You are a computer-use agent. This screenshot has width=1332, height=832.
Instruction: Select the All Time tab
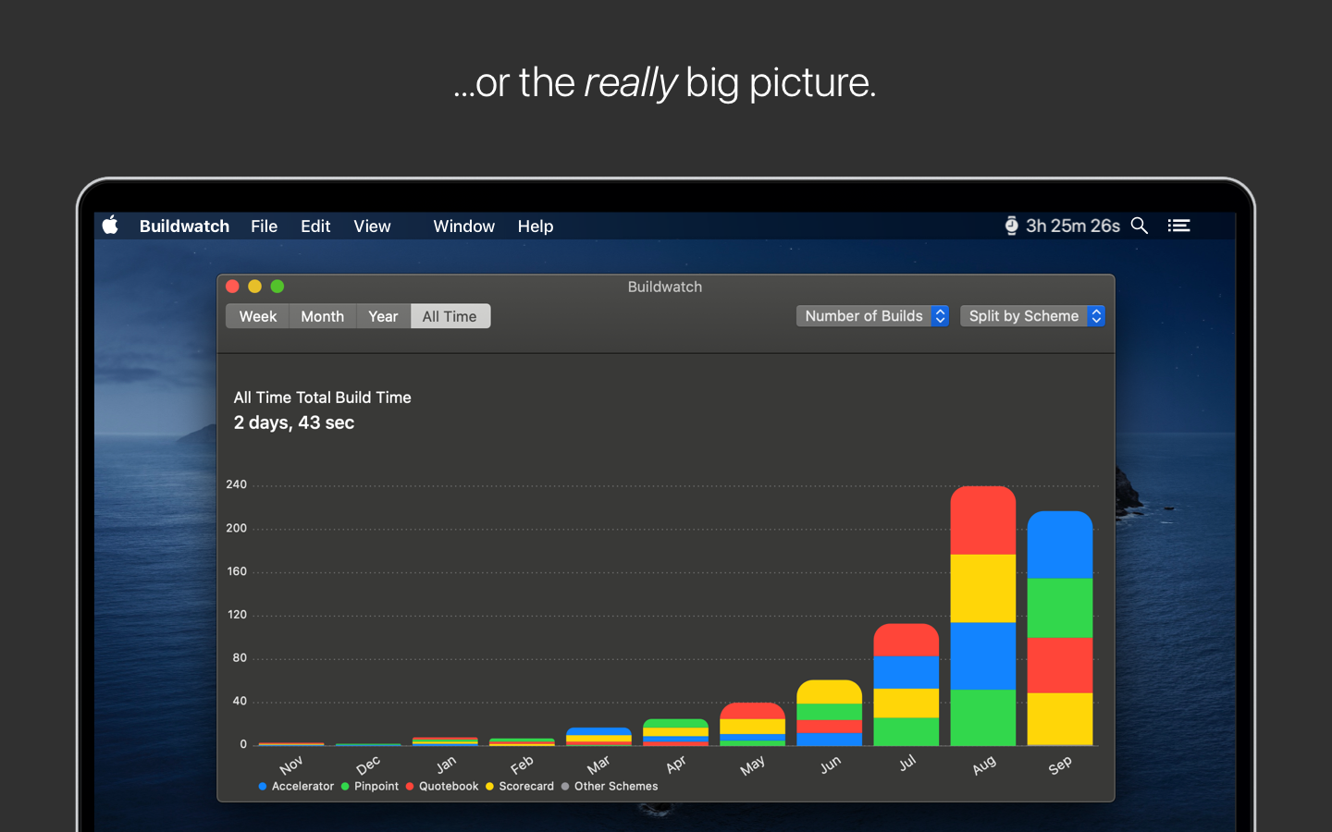pyautogui.click(x=450, y=316)
